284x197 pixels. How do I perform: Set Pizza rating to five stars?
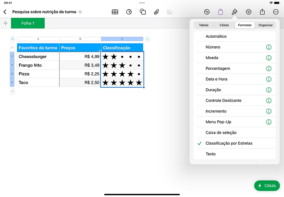(139, 74)
